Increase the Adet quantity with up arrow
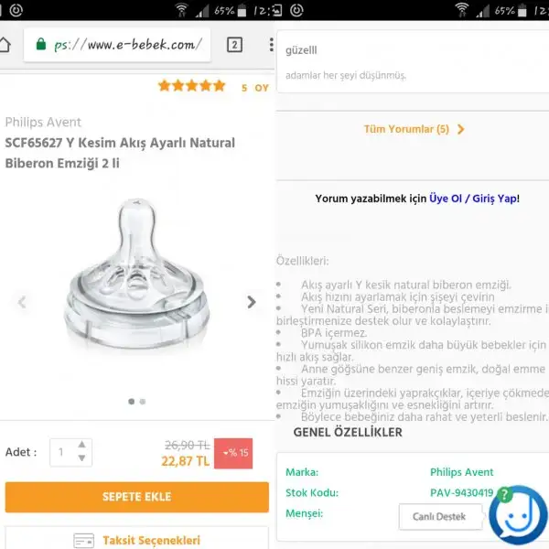Screen dimensions: 549x549 tap(81, 445)
